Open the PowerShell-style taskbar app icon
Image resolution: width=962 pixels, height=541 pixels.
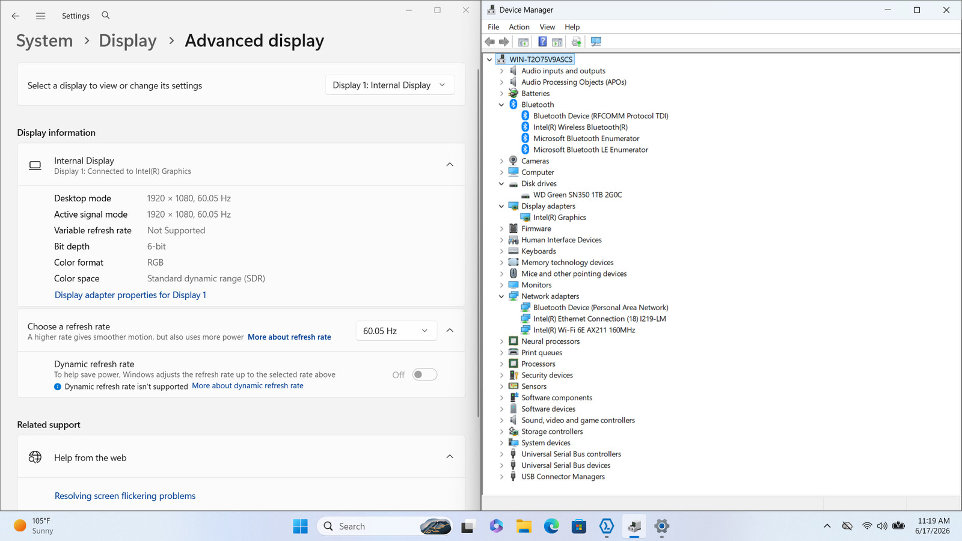[607, 527]
